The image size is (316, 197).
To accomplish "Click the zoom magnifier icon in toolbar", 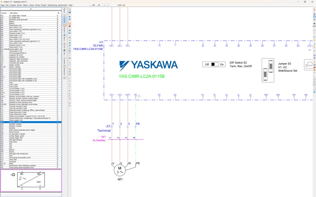I will 70,62.
